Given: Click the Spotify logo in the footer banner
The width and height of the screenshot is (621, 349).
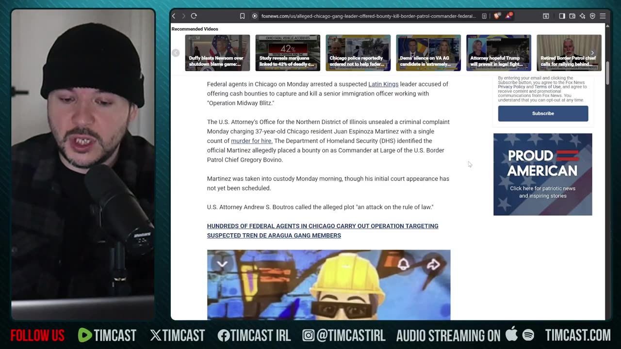Looking at the screenshot, I should [x=528, y=335].
